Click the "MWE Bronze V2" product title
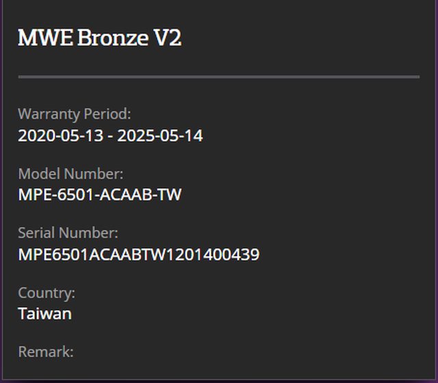438x383 pixels. 99,38
